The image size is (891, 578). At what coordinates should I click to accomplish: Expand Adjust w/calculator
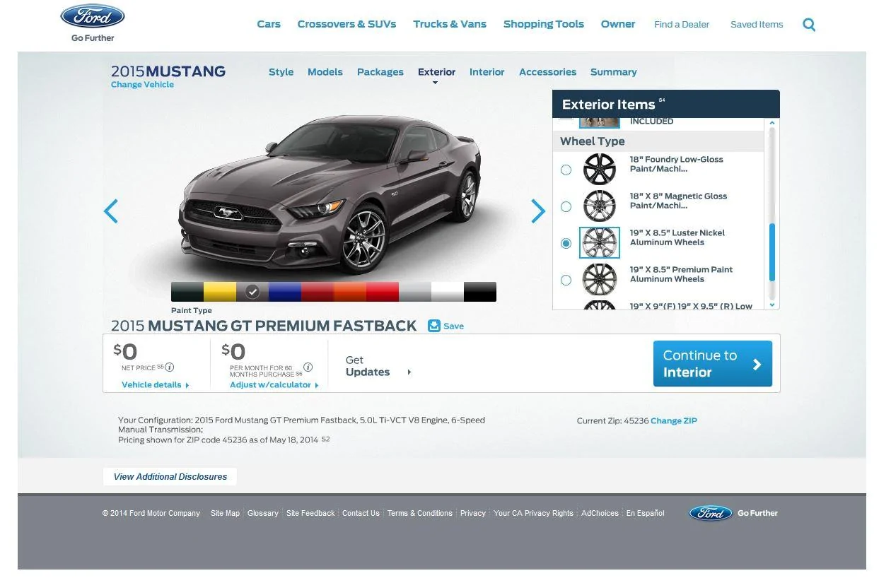click(274, 385)
